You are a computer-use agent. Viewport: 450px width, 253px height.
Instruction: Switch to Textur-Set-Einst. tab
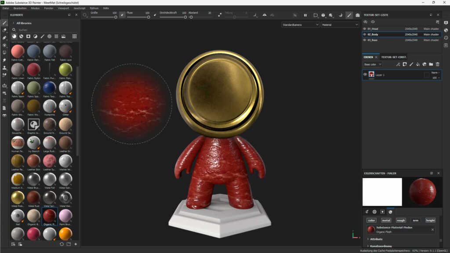point(394,57)
